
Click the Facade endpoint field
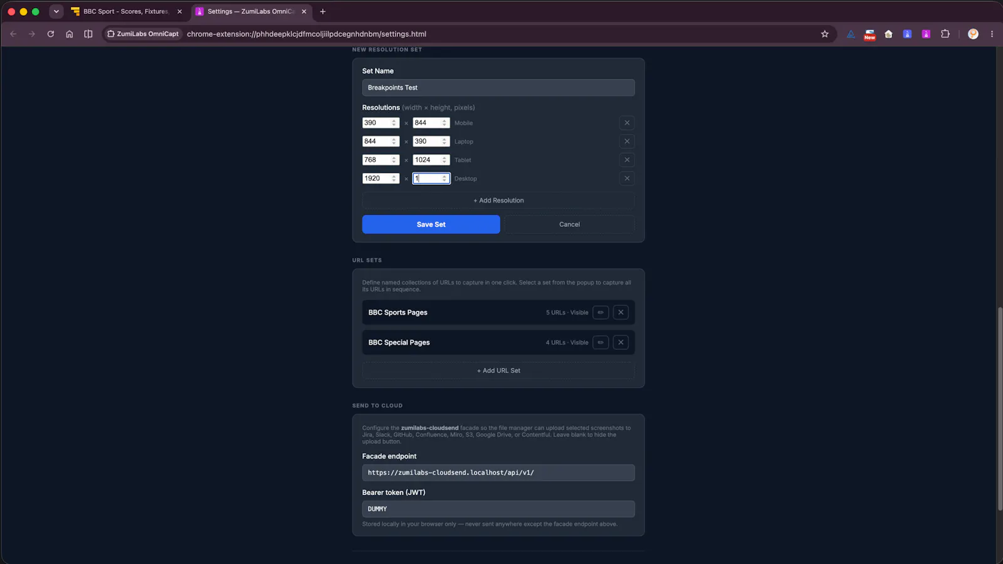click(498, 473)
